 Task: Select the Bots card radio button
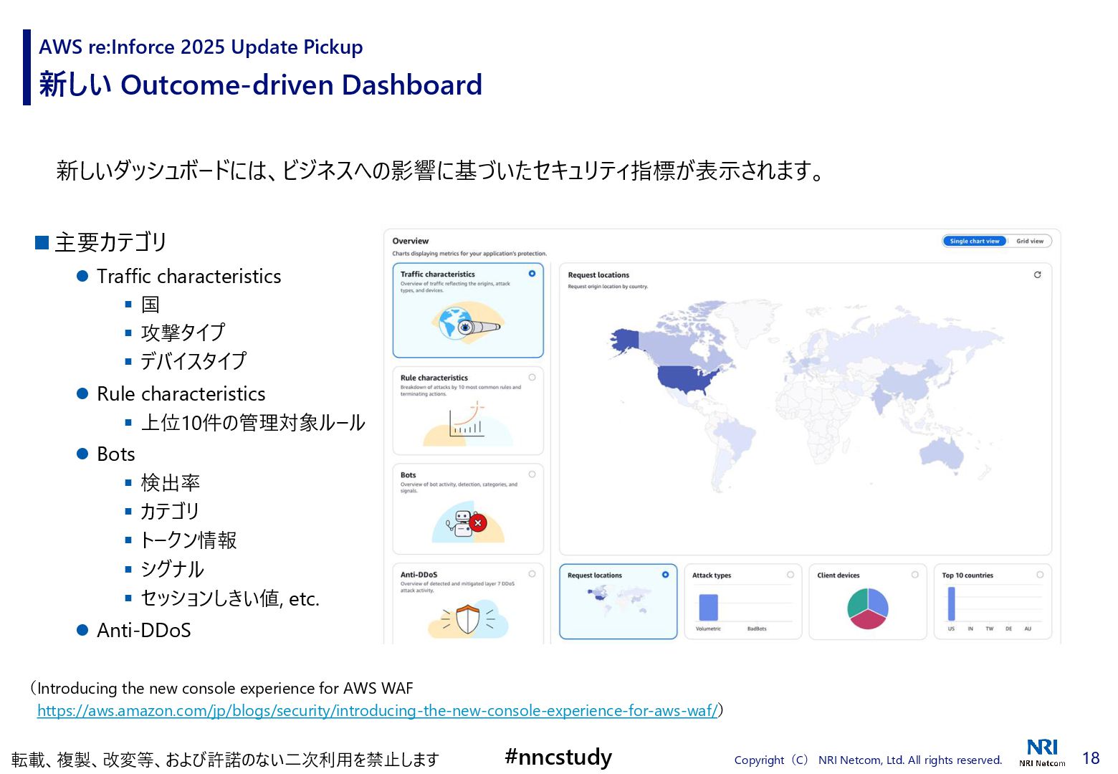coord(532,474)
